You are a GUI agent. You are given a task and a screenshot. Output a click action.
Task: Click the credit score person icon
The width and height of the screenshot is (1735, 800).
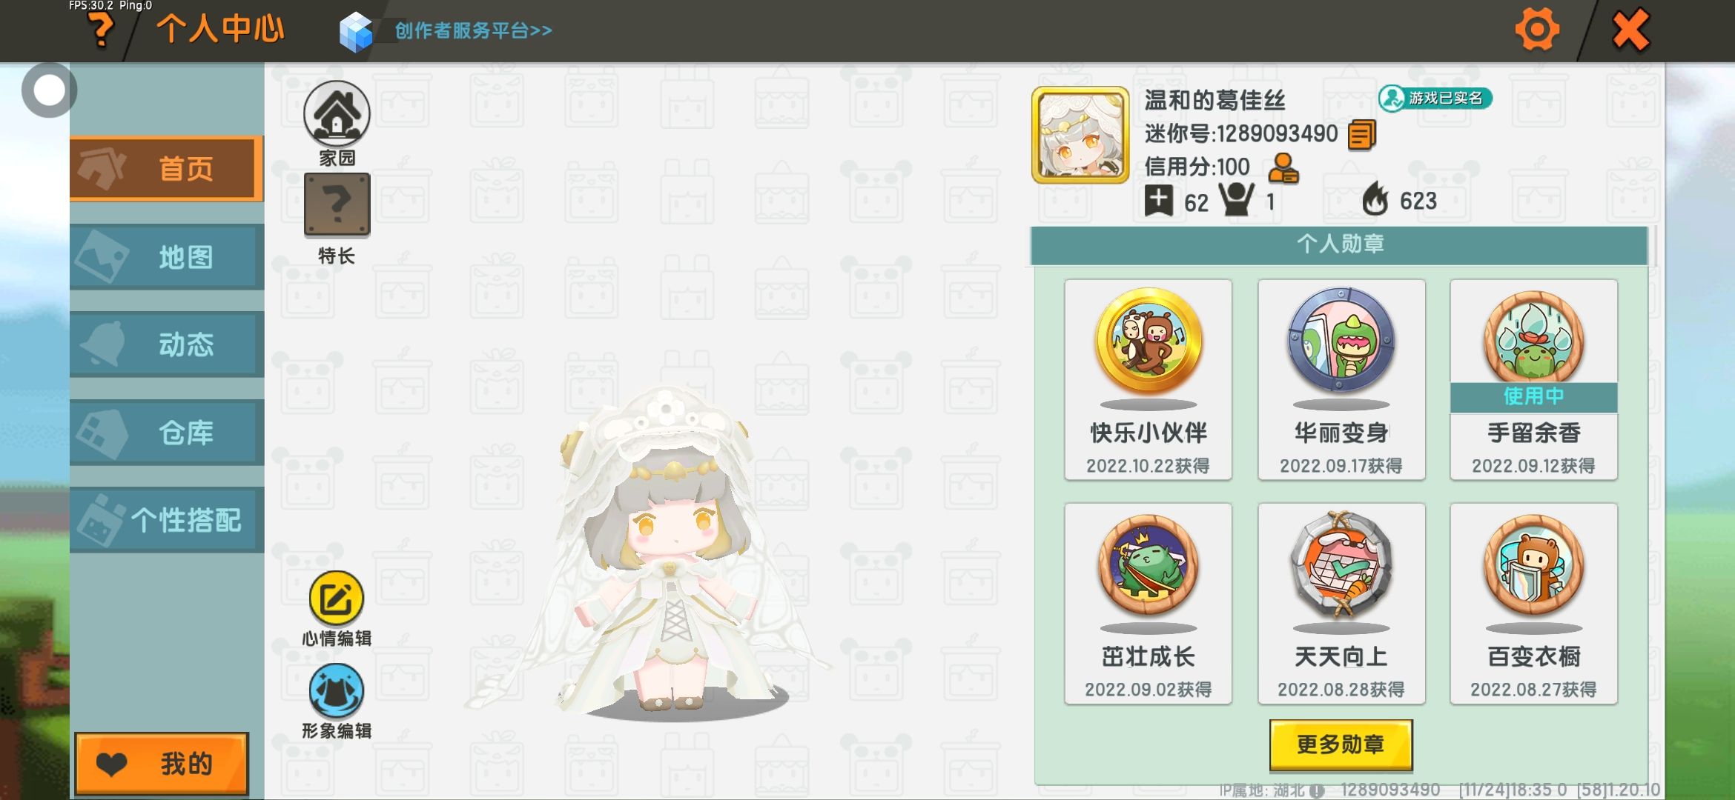(1283, 168)
